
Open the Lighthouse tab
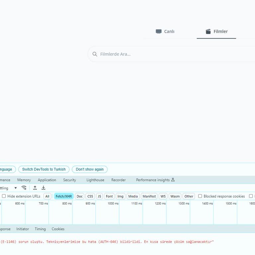click(95, 180)
